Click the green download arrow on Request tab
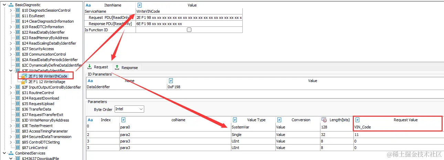The height and width of the screenshot is (160, 444). click(x=89, y=67)
